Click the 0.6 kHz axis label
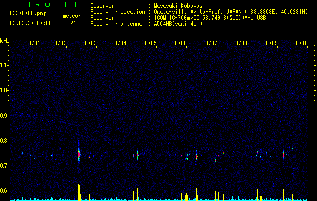The image size is (317, 201). [4, 191]
